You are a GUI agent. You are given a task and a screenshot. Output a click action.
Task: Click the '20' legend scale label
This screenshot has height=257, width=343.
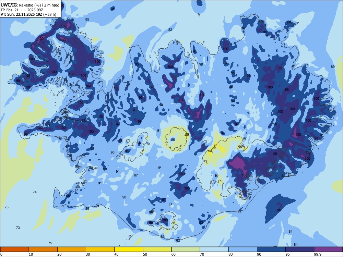(x=59, y=254)
